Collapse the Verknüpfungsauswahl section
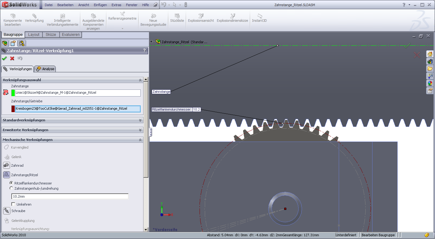Screen dimensions: 435x239 (x=140, y=80)
